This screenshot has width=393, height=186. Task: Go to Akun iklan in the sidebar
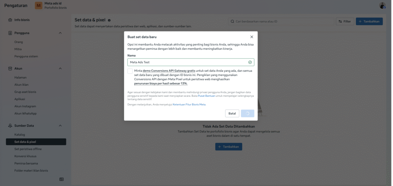21,85
